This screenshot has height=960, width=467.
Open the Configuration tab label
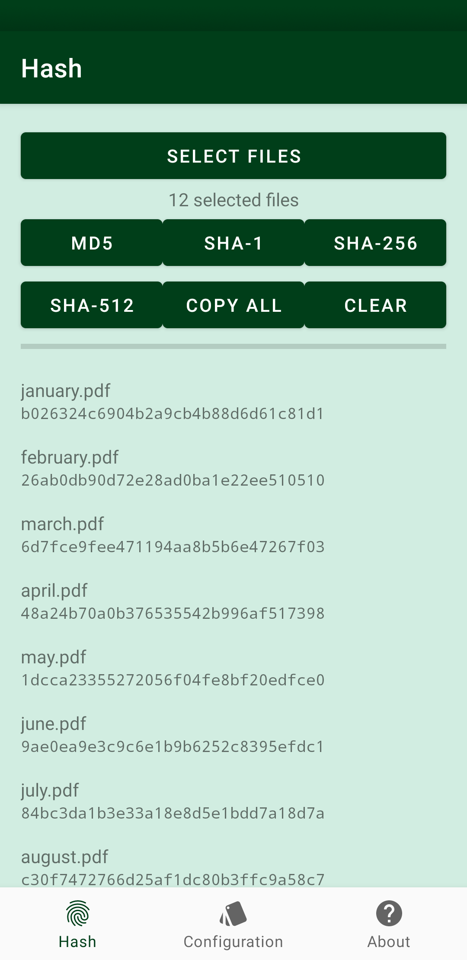coord(233,942)
